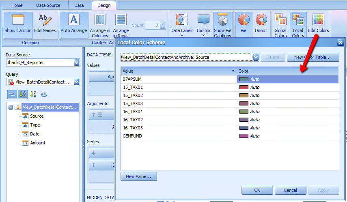Toggle the Show Caption ribbon button
This screenshot has height=202, width=347.
[x=18, y=25]
